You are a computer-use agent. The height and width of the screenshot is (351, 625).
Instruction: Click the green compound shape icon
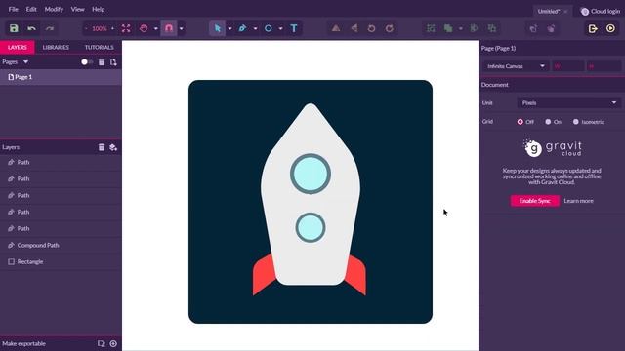pyautogui.click(x=448, y=28)
